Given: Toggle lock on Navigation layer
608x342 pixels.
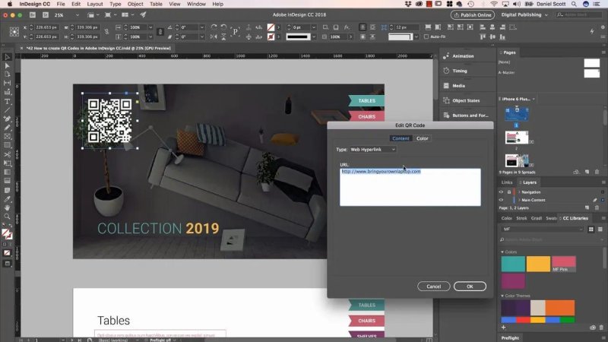Looking at the screenshot, I should [508, 192].
